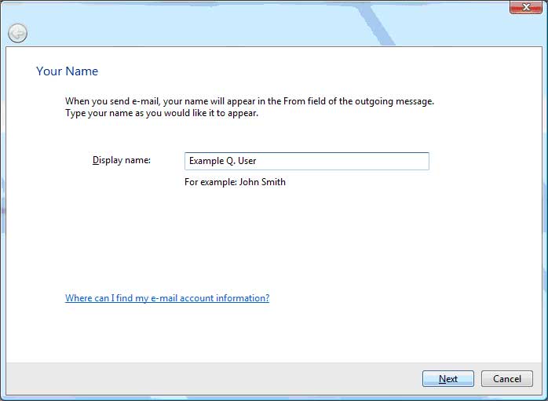Focus the Display name text field
The width and height of the screenshot is (548, 401).
click(306, 161)
